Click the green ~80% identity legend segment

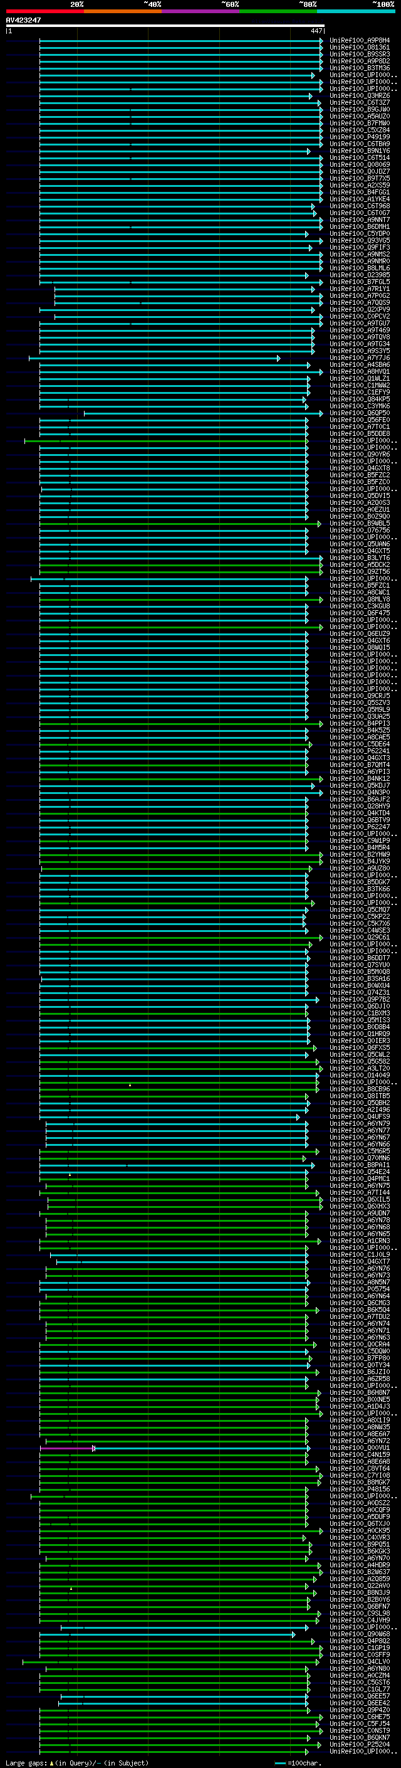278,11
